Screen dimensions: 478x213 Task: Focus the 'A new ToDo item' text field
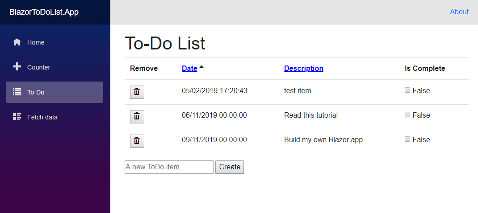[169, 167]
